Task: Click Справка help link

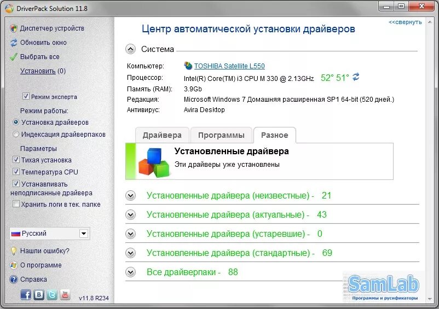Action: point(33,279)
